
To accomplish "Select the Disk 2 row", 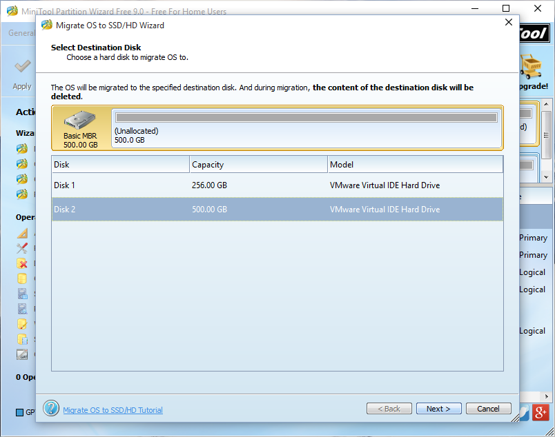I will click(x=277, y=210).
